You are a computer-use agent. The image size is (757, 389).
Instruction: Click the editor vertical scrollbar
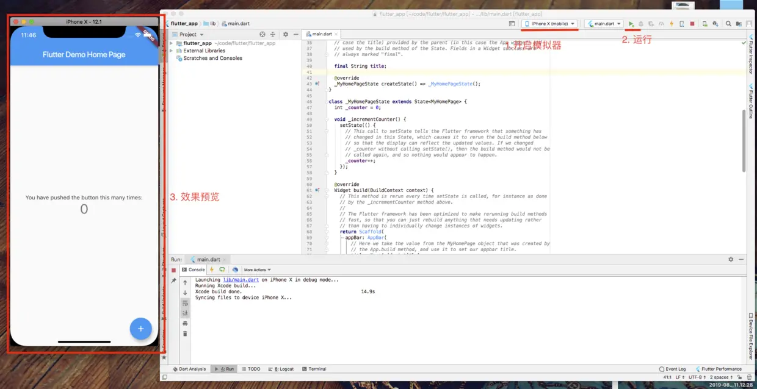(x=743, y=140)
